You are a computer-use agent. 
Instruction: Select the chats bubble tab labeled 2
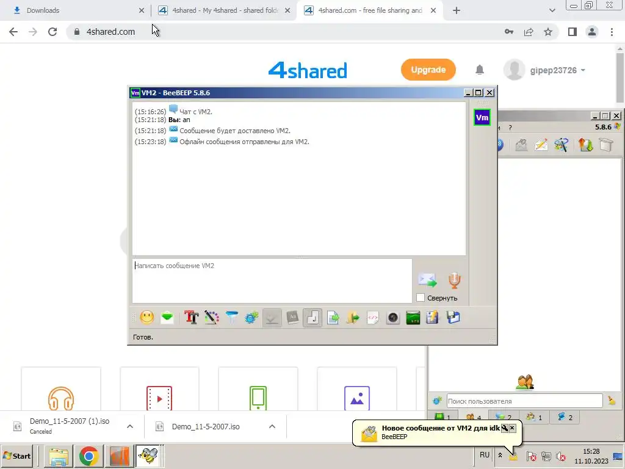[x=504, y=417]
